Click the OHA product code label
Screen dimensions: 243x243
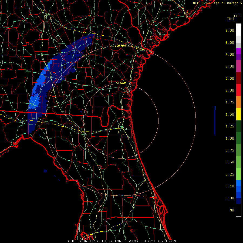pyautogui.click(x=237, y=16)
